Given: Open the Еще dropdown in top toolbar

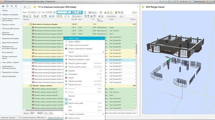Looking at the screenshot, I should pos(134,12).
